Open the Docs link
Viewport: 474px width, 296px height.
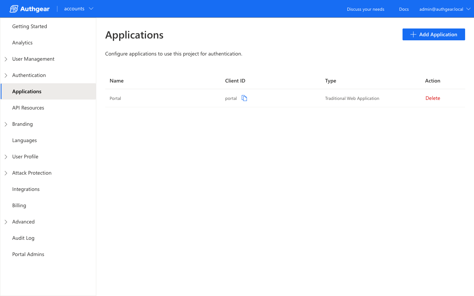[x=404, y=9]
